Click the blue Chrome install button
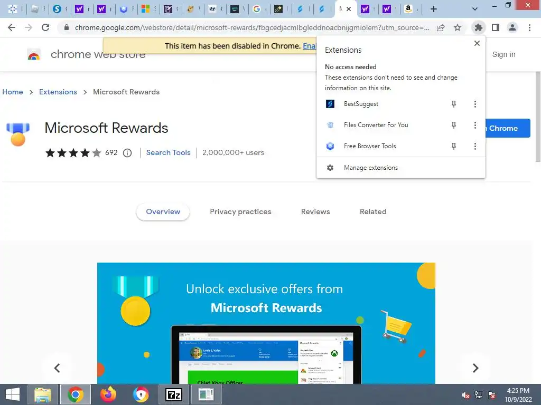The image size is (541, 405). pos(508,128)
